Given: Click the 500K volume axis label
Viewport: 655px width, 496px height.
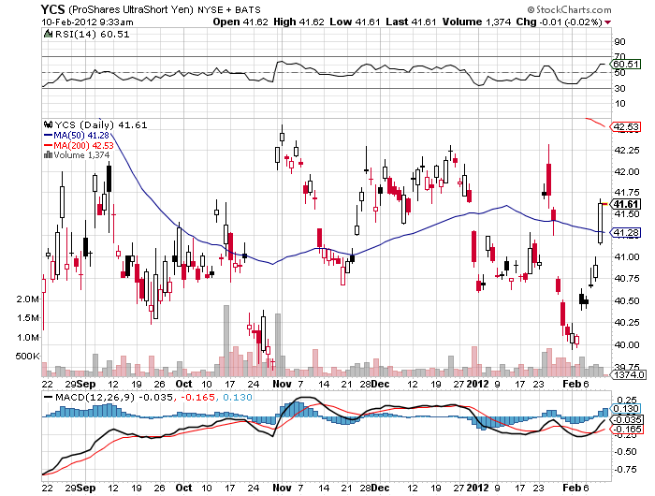Looking at the screenshot, I should click(x=27, y=357).
